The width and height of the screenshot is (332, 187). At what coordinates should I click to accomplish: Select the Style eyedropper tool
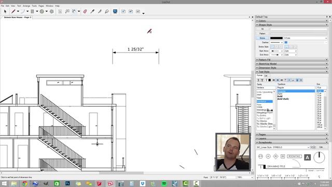(x=92, y=11)
